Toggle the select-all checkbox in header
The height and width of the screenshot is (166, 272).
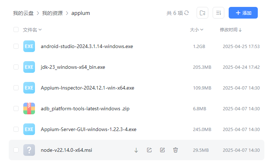point(16,29)
